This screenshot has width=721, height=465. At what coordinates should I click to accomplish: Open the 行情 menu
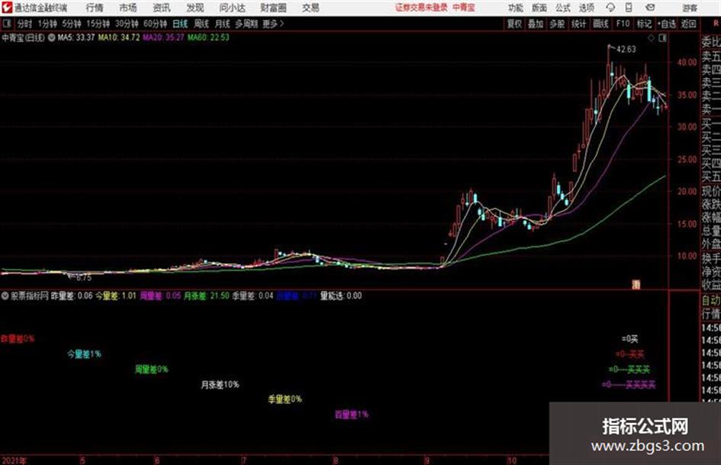[x=95, y=8]
